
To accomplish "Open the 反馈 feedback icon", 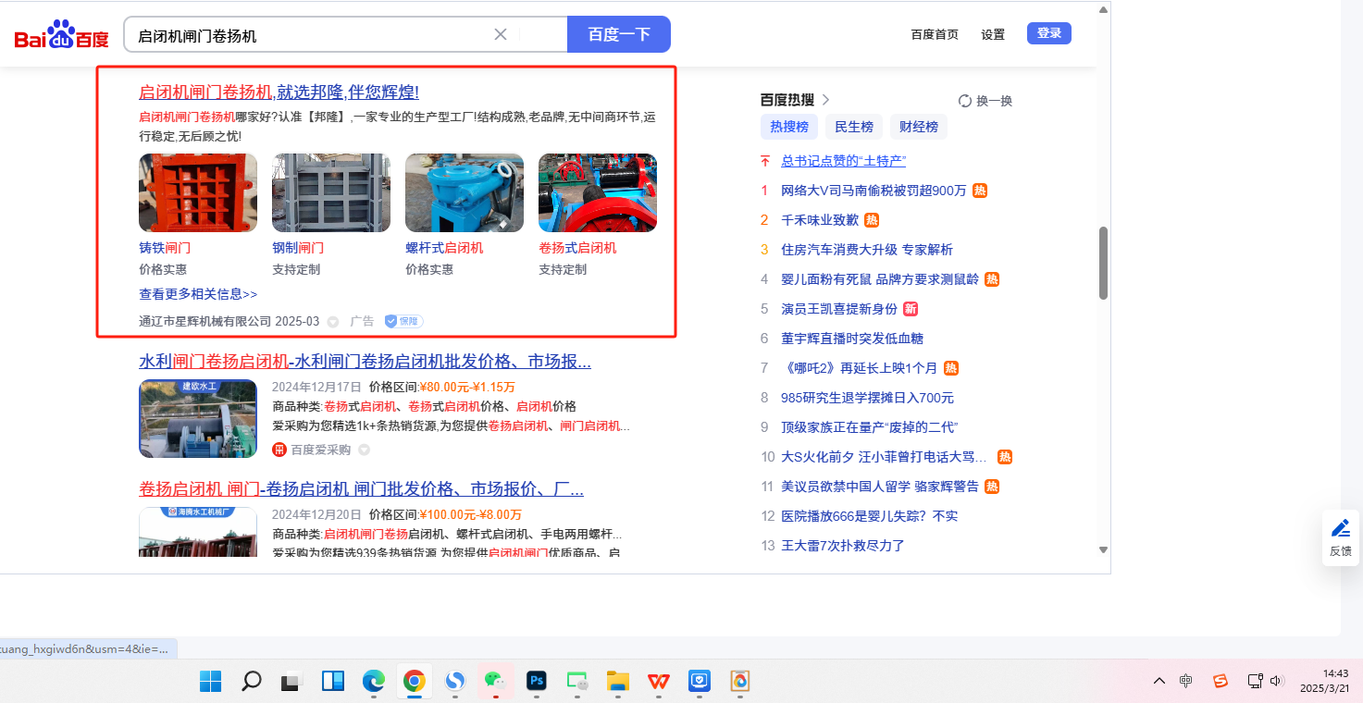I will (1340, 536).
